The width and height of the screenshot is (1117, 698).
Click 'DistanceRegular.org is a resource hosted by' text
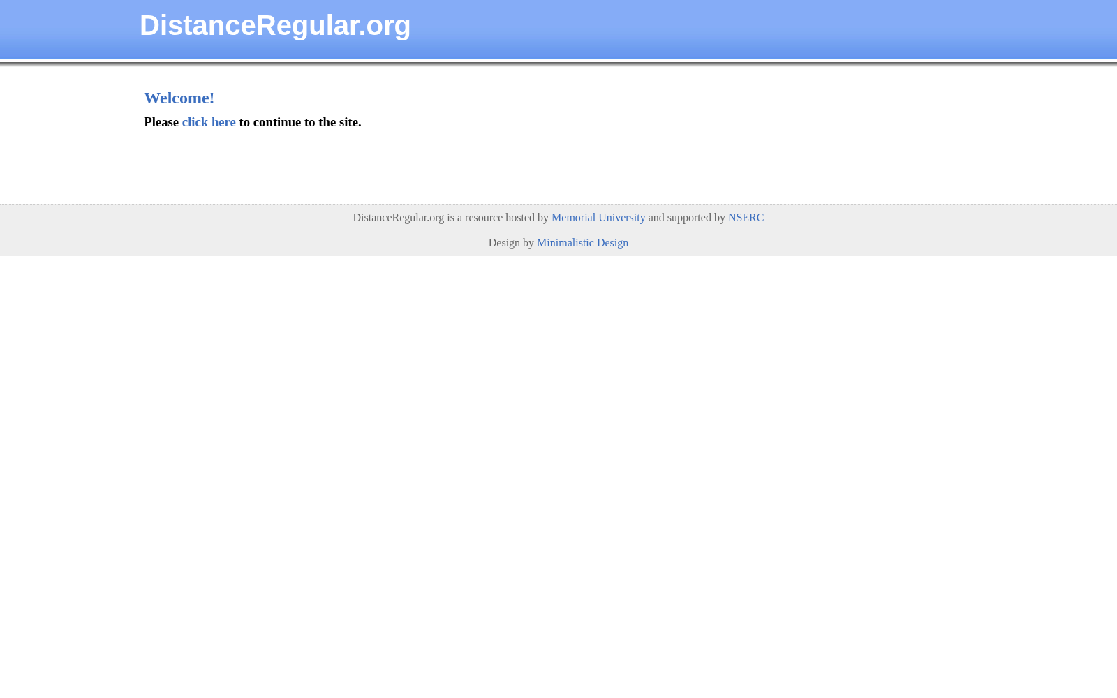coord(450,218)
